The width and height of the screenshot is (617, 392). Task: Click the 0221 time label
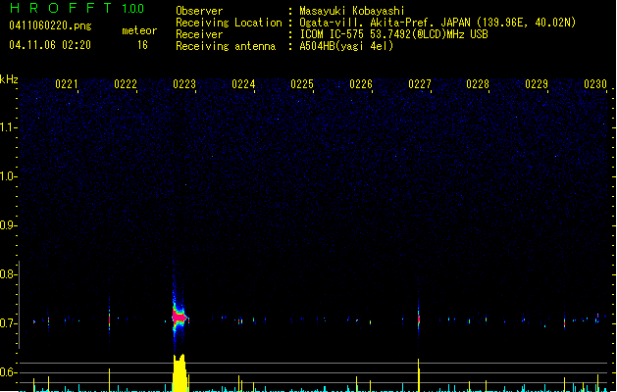(x=67, y=85)
